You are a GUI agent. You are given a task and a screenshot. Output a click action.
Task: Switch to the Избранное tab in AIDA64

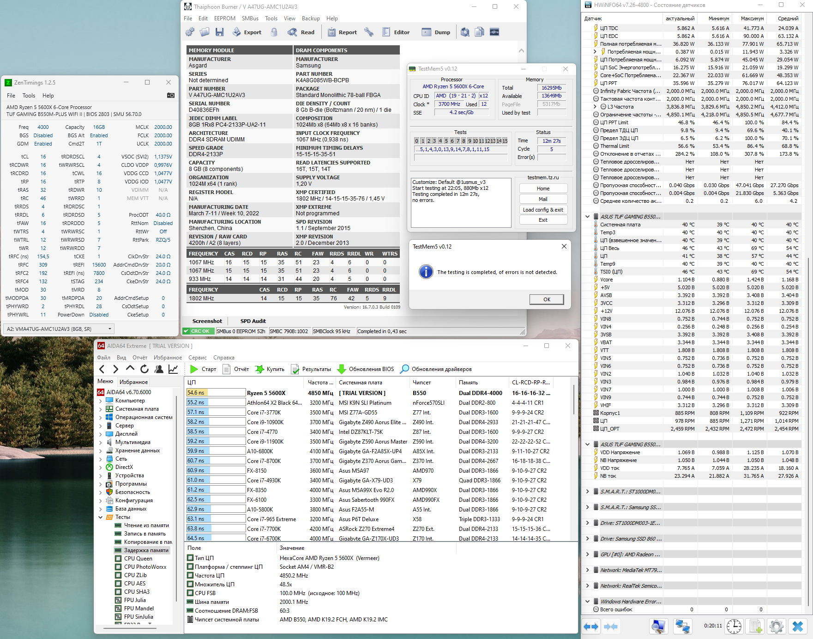tap(133, 382)
